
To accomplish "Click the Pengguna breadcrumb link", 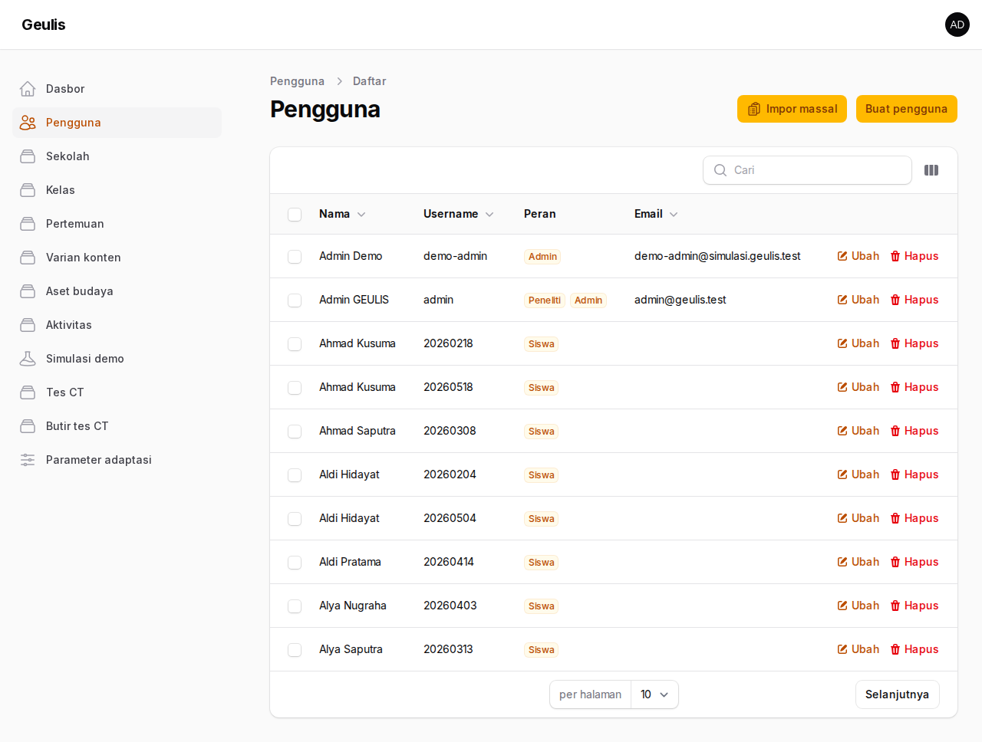I will [297, 81].
